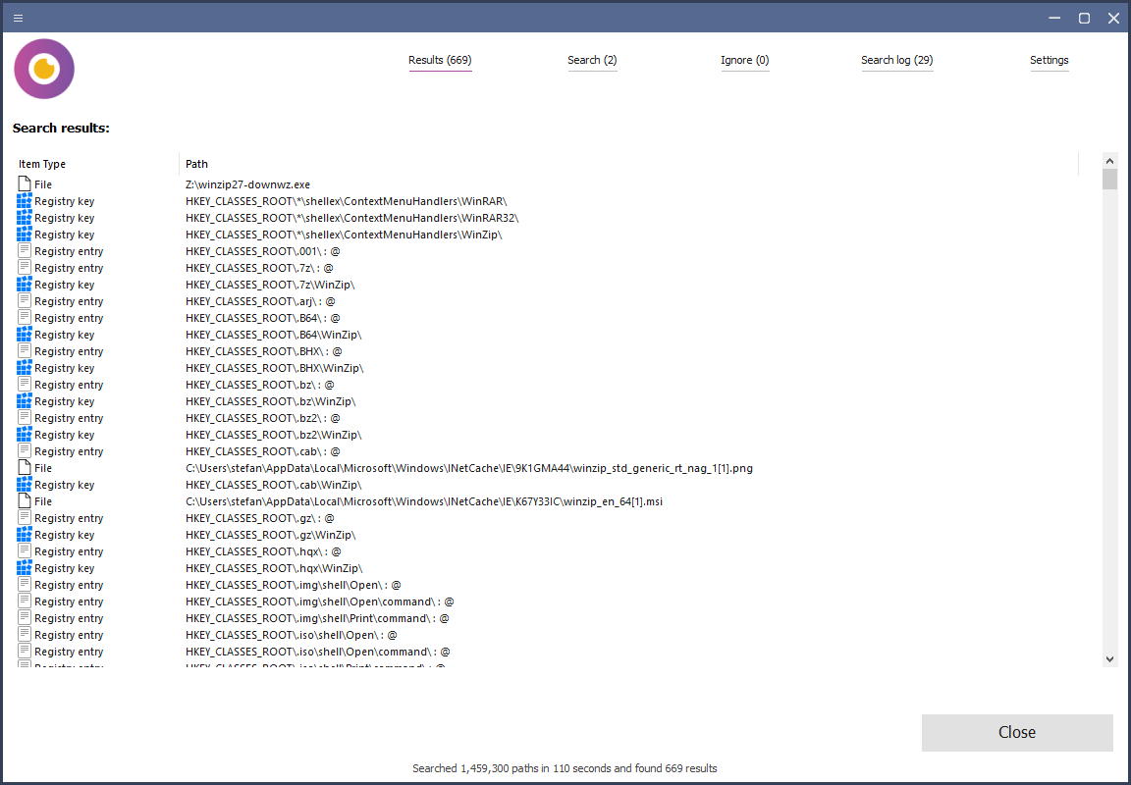The image size is (1131, 785).
Task: Click scrollbar up arrow
Action: (x=1109, y=161)
